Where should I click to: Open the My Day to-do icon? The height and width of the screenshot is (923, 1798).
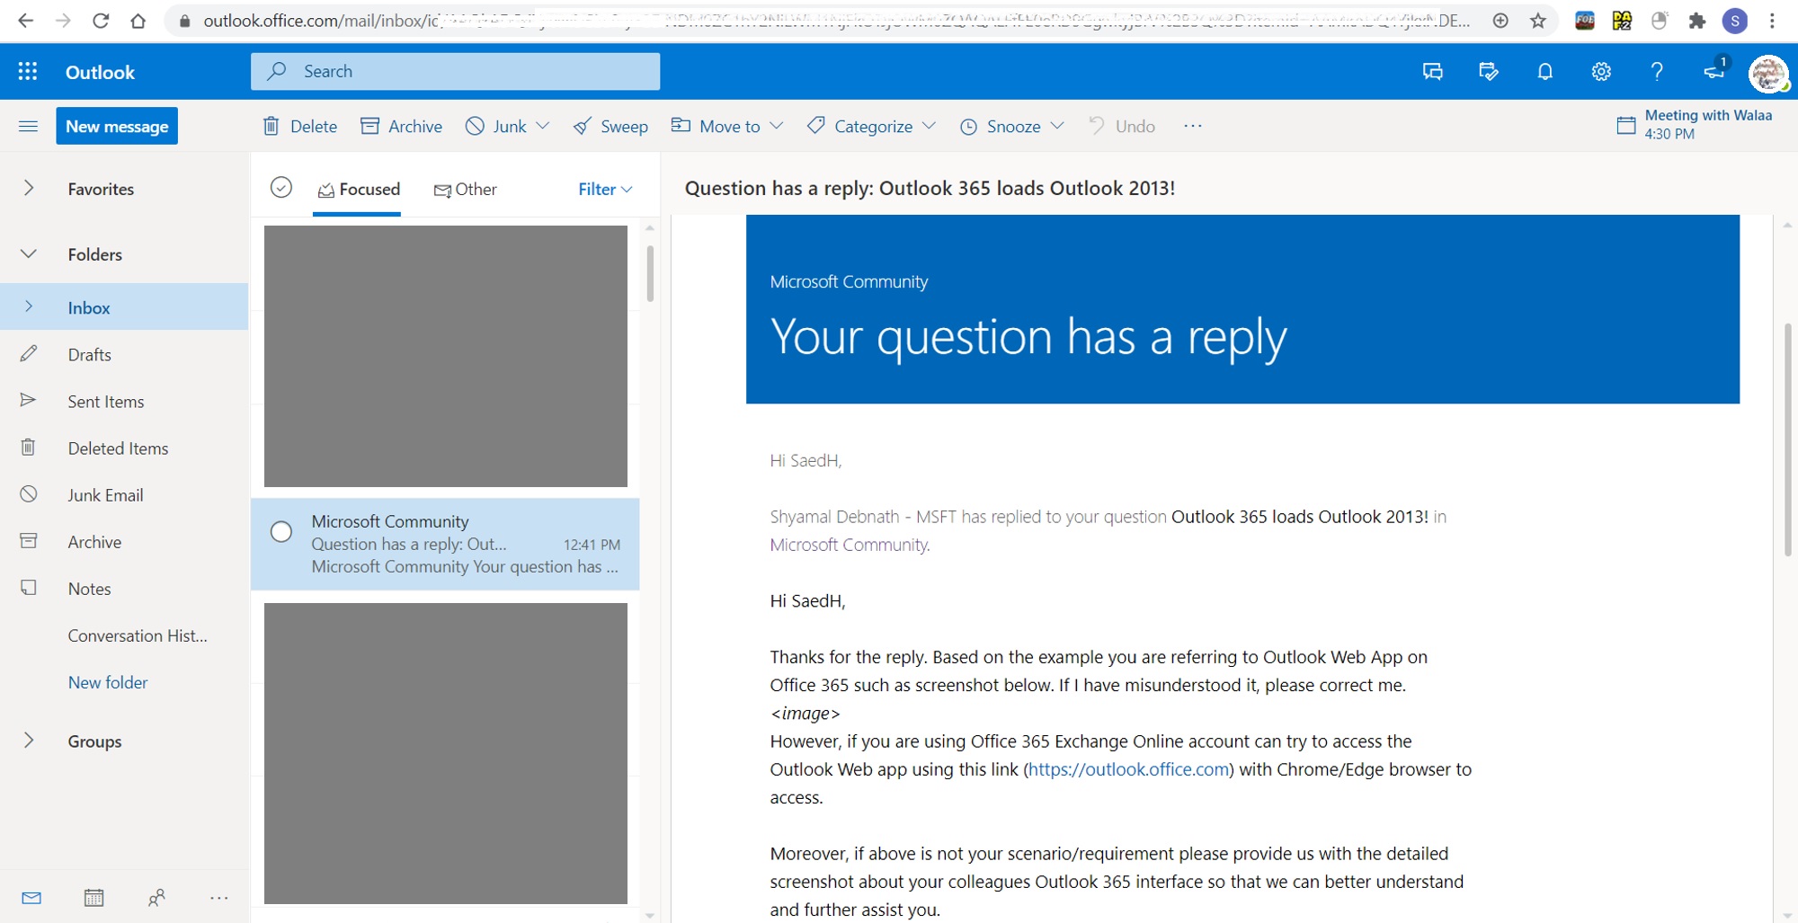click(x=1489, y=72)
